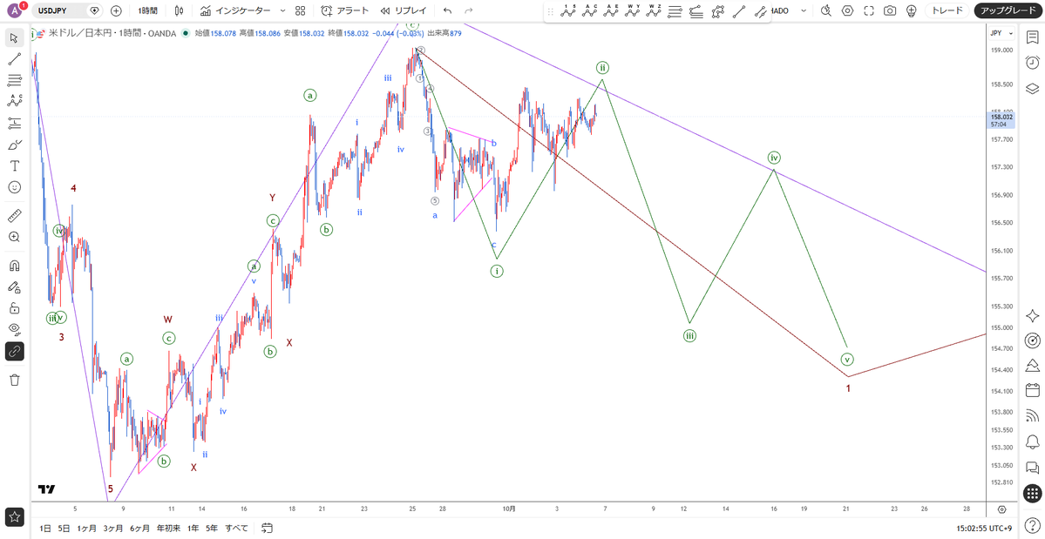Screen dimensions: 1045x539
Task: Select Elliott impulse wave 1-5 tool
Action: (x=568, y=10)
